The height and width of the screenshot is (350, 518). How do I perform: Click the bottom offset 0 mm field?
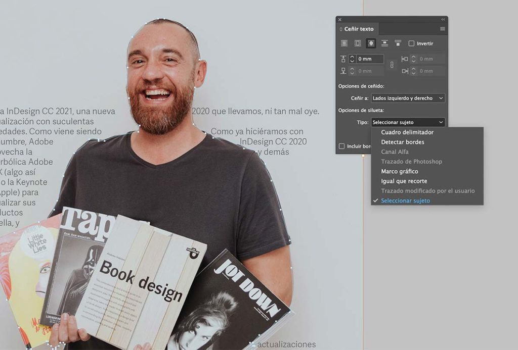point(370,71)
